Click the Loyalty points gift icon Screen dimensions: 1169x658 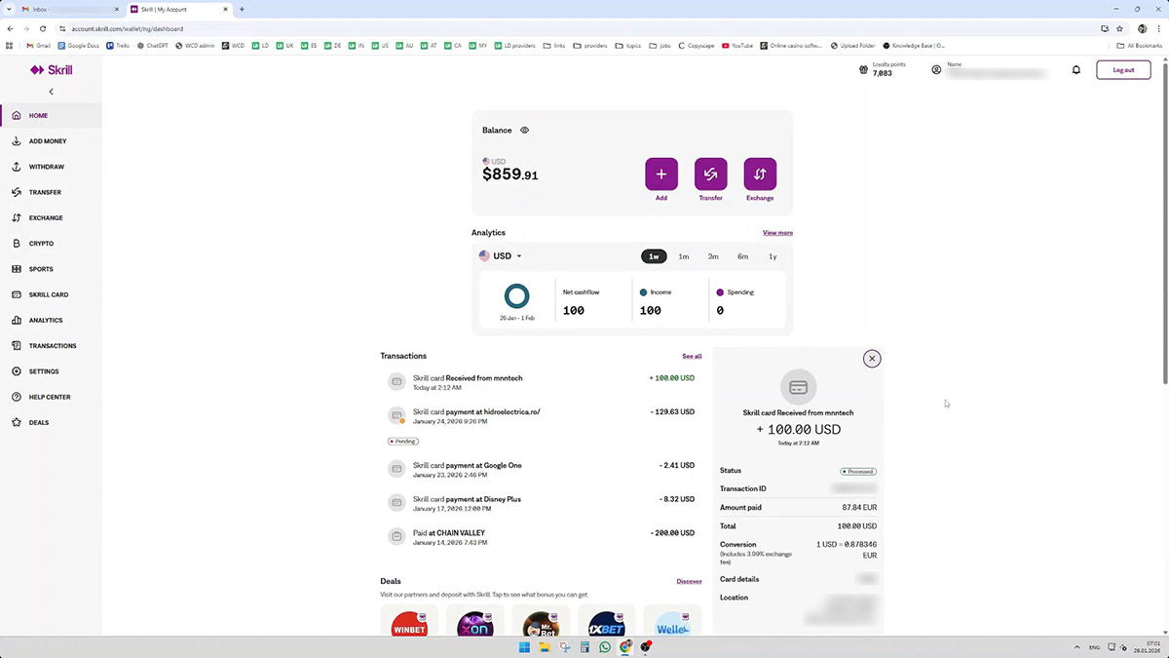[x=863, y=70]
